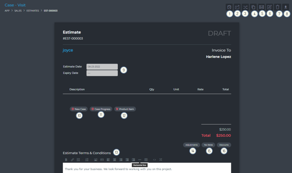Delete the estimate with the trash icon
This screenshot has width=292, height=173.
[x=278, y=7]
